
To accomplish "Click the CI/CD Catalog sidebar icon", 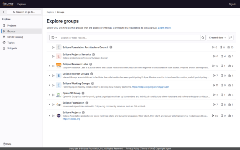I will click(x=4, y=37).
